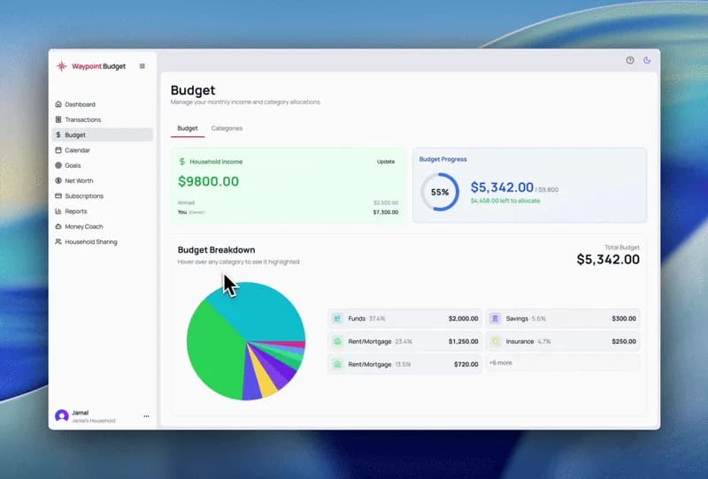Select the teal slice of the pie chart
The width and height of the screenshot is (708, 479).
click(x=262, y=309)
